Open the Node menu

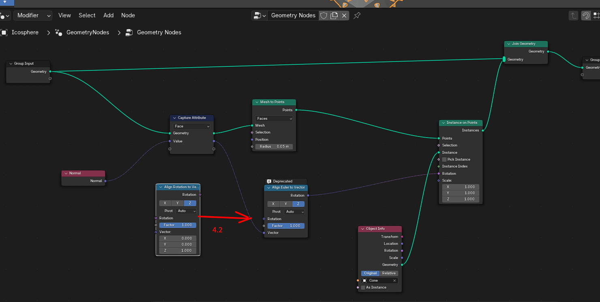point(128,15)
